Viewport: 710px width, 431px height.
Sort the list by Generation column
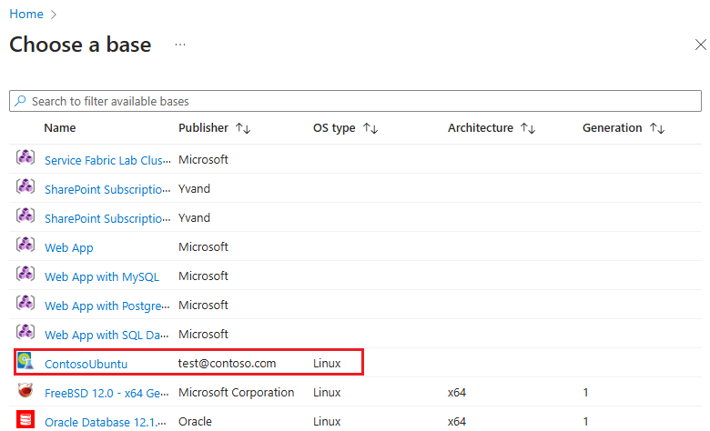(657, 128)
